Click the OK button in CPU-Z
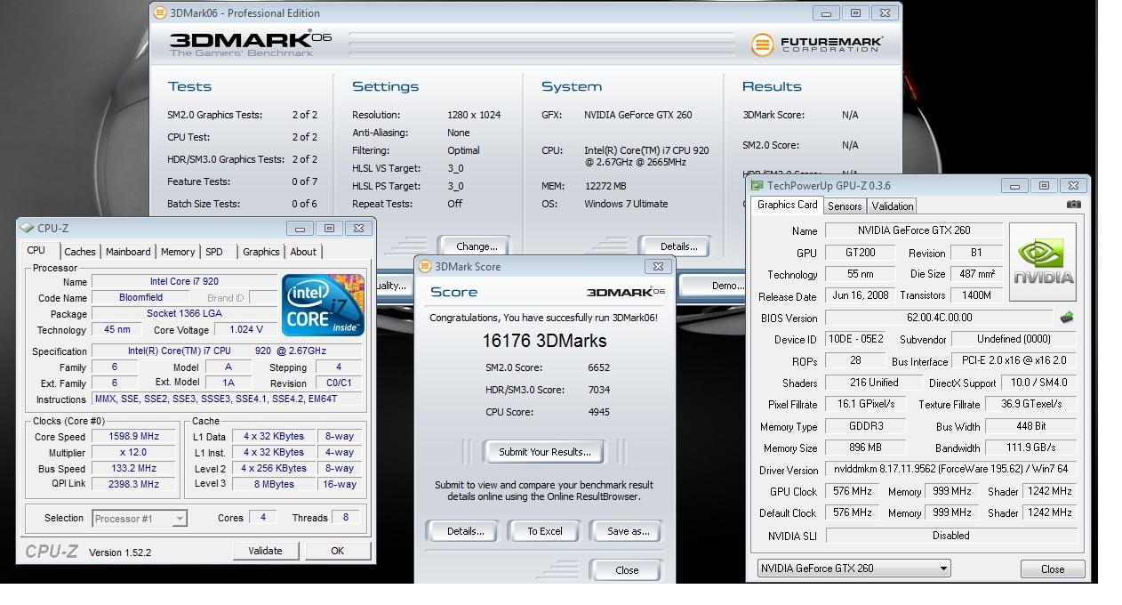1122x605 pixels. tap(337, 551)
